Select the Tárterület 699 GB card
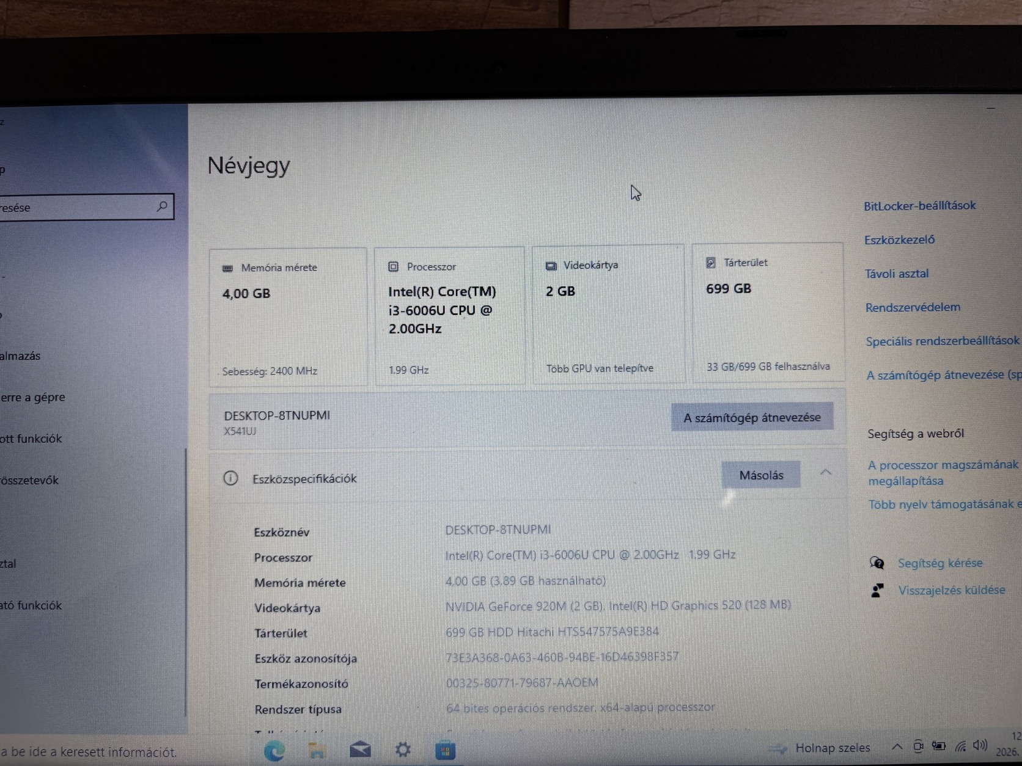The image size is (1022, 766). [x=768, y=312]
